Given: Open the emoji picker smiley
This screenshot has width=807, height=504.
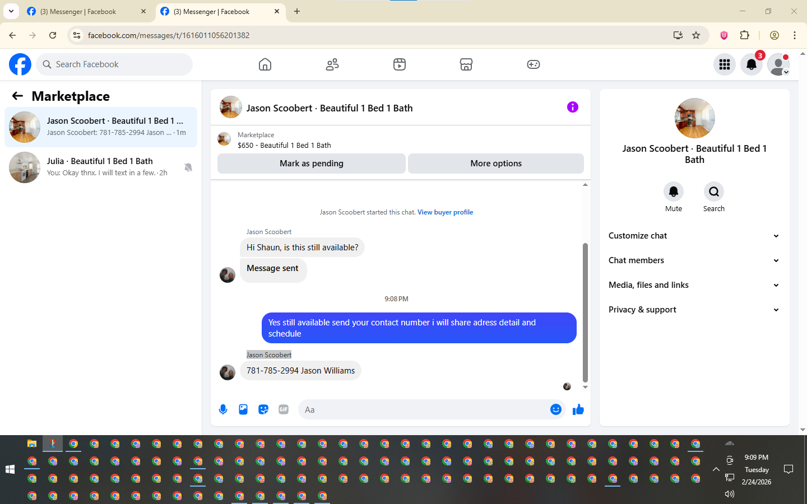Looking at the screenshot, I should pos(555,409).
